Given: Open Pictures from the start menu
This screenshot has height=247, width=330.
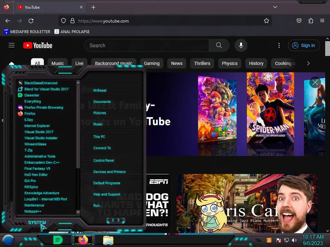Looking at the screenshot, I should pos(100,113).
